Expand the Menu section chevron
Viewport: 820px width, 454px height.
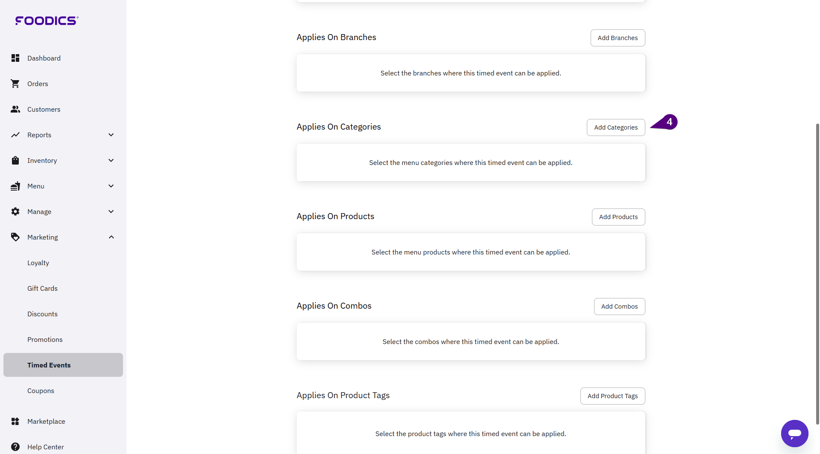[x=111, y=186]
